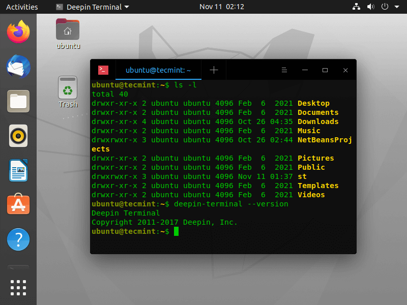The width and height of the screenshot is (407, 305).
Task: Click the volume speaker icon
Action: (x=370, y=7)
